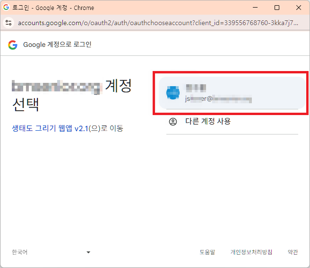Click the Google favicon in title bar

pos(6,7)
